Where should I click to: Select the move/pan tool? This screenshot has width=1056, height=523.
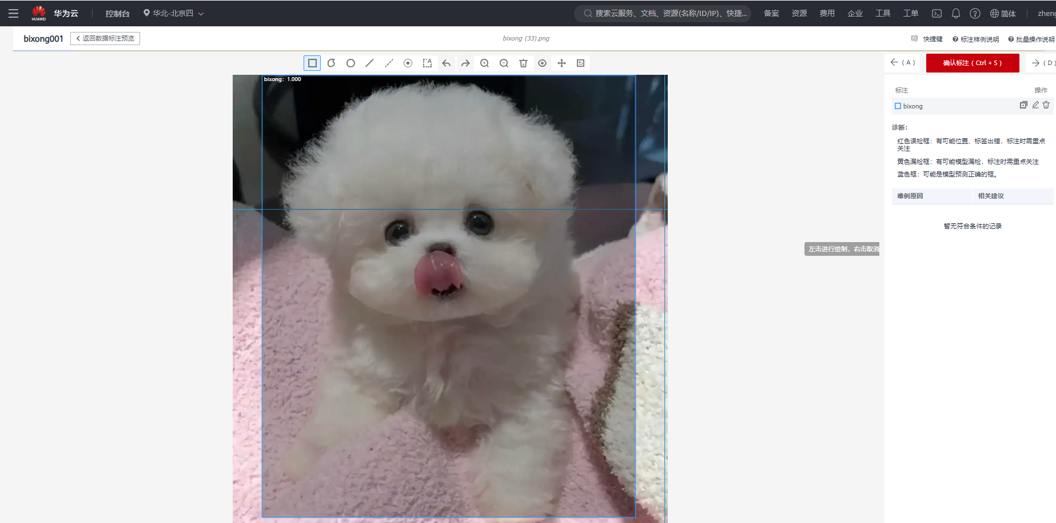[x=561, y=63]
